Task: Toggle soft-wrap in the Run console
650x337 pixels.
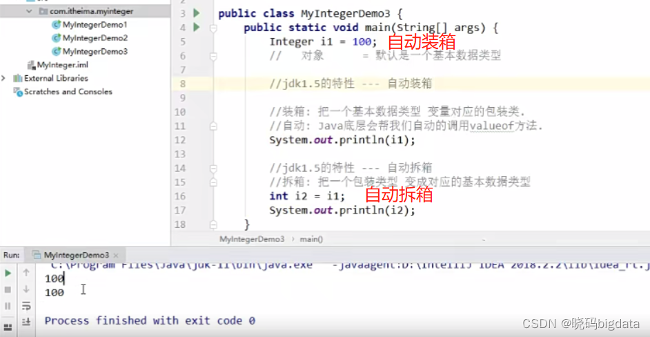Action: pyautogui.click(x=26, y=306)
